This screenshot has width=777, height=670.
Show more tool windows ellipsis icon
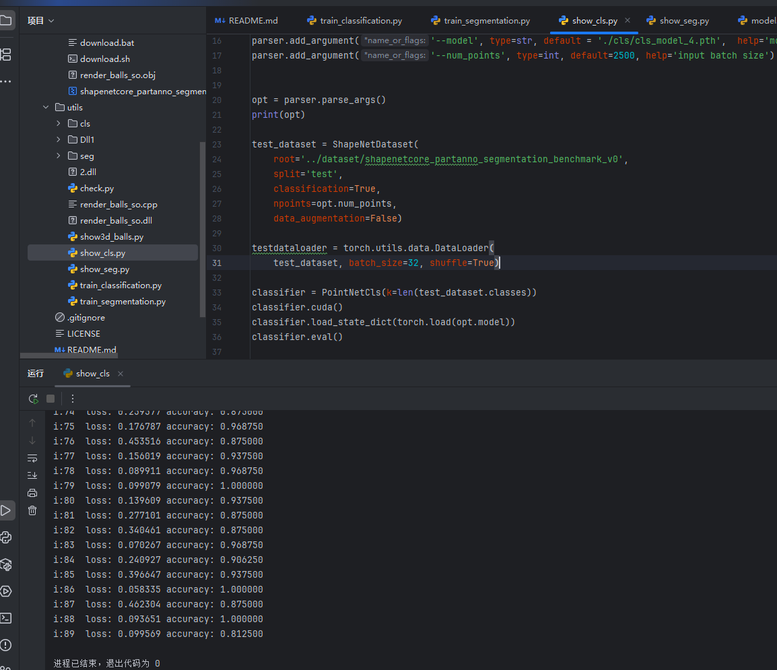(x=5, y=81)
